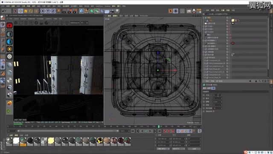Click Octane checker material icon
273x154 pixels.
pos(9,80)
